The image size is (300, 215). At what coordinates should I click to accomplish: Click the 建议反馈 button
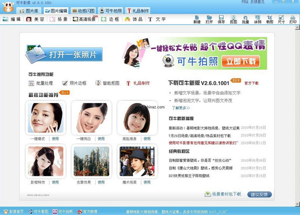(x=259, y=194)
